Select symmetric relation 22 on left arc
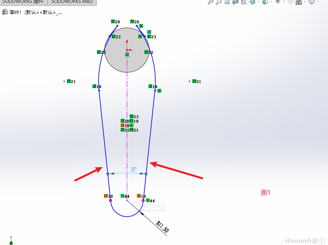Screen dimensions: 328x245 [x=99, y=52]
